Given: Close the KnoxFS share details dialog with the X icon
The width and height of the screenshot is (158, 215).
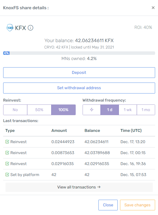Looking at the screenshot, I should pos(153,8).
